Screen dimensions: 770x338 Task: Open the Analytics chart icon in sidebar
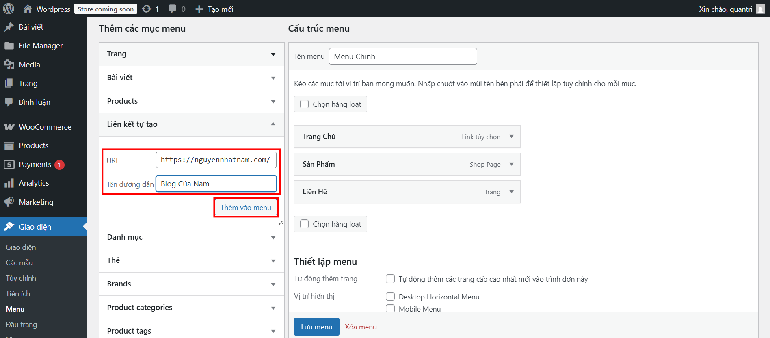point(9,183)
